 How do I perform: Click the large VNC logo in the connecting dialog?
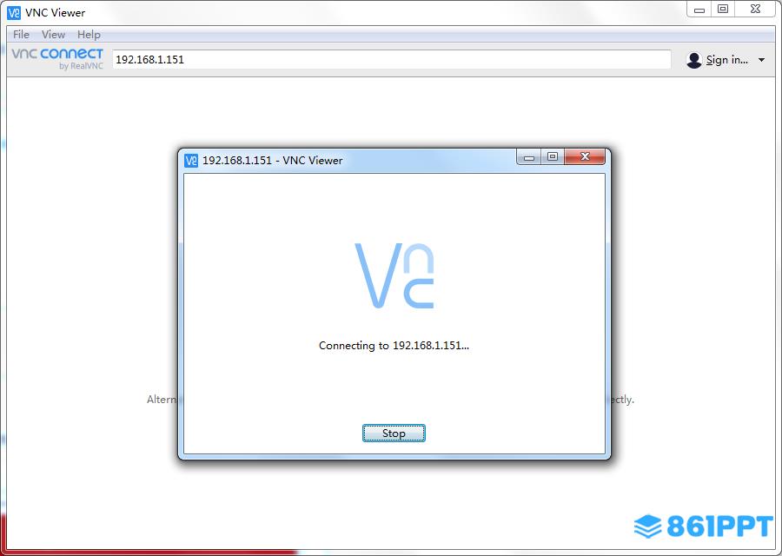(x=394, y=275)
